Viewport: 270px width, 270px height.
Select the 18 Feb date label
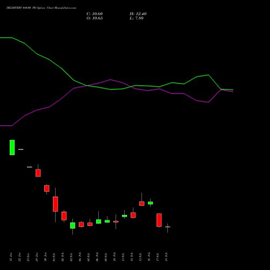click(166, 257)
